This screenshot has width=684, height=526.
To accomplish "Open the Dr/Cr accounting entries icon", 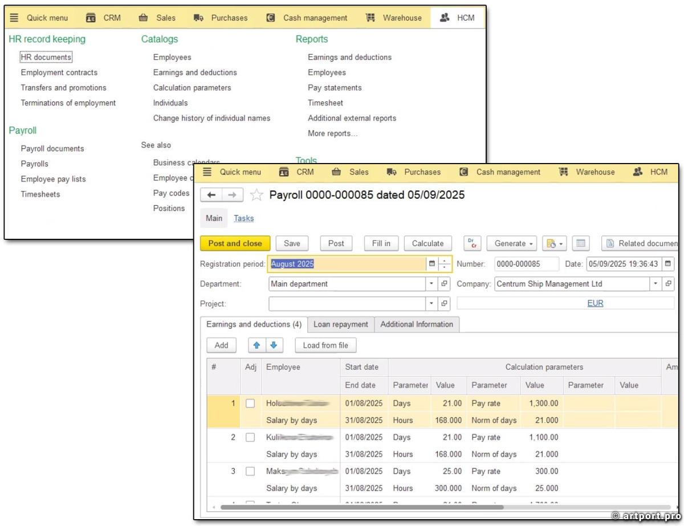I will [473, 243].
